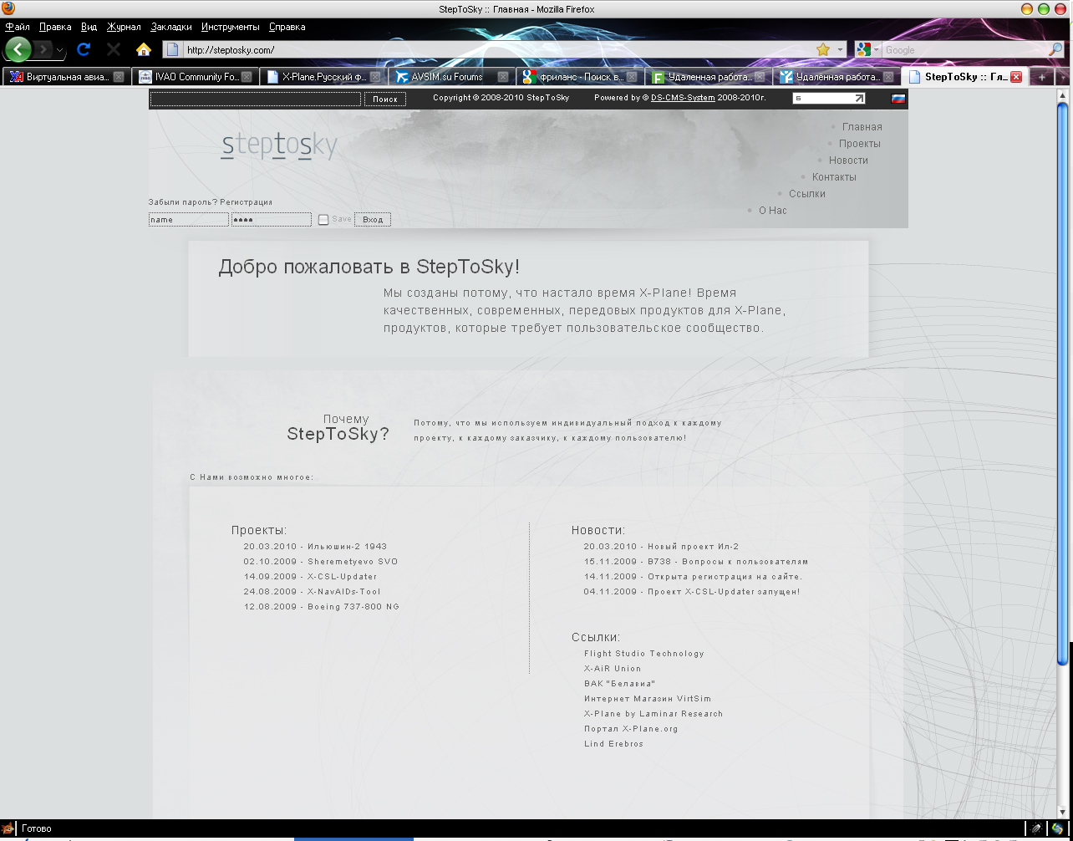
Task: Focus the Google search box
Action: tap(965, 49)
